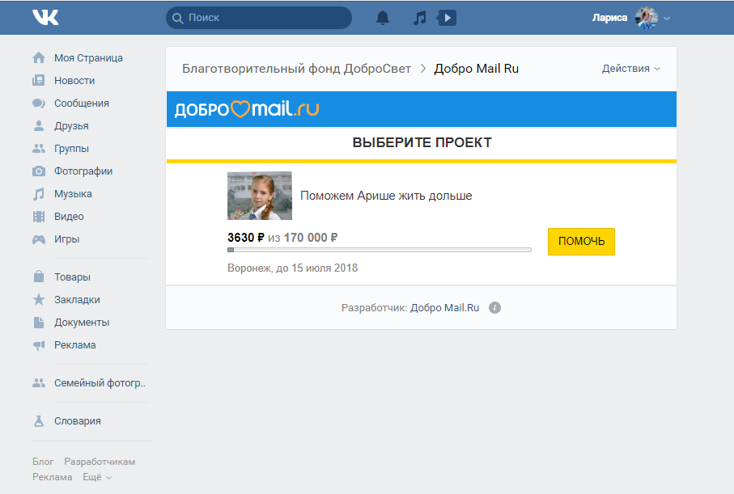This screenshot has height=494, width=734.
Task: Click the film icon beside Видео
Action: [x=39, y=217]
